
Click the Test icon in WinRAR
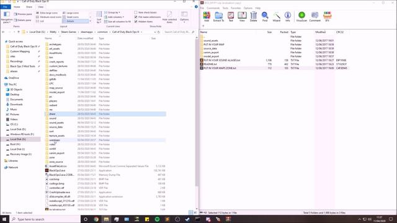(231, 17)
